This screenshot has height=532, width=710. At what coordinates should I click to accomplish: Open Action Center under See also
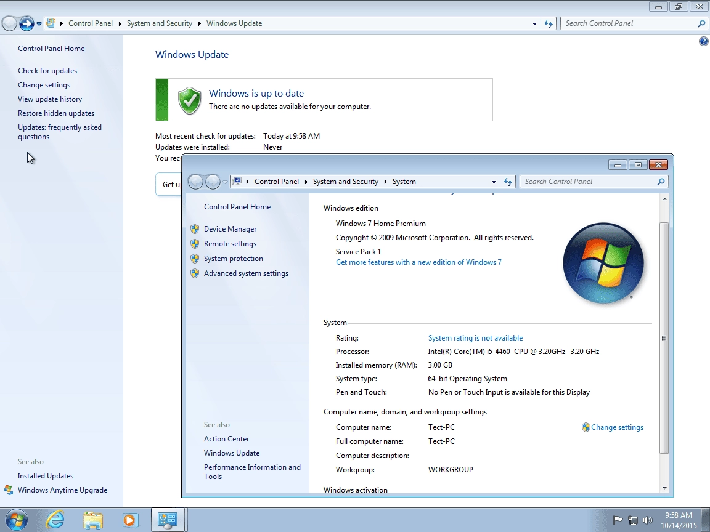click(226, 439)
